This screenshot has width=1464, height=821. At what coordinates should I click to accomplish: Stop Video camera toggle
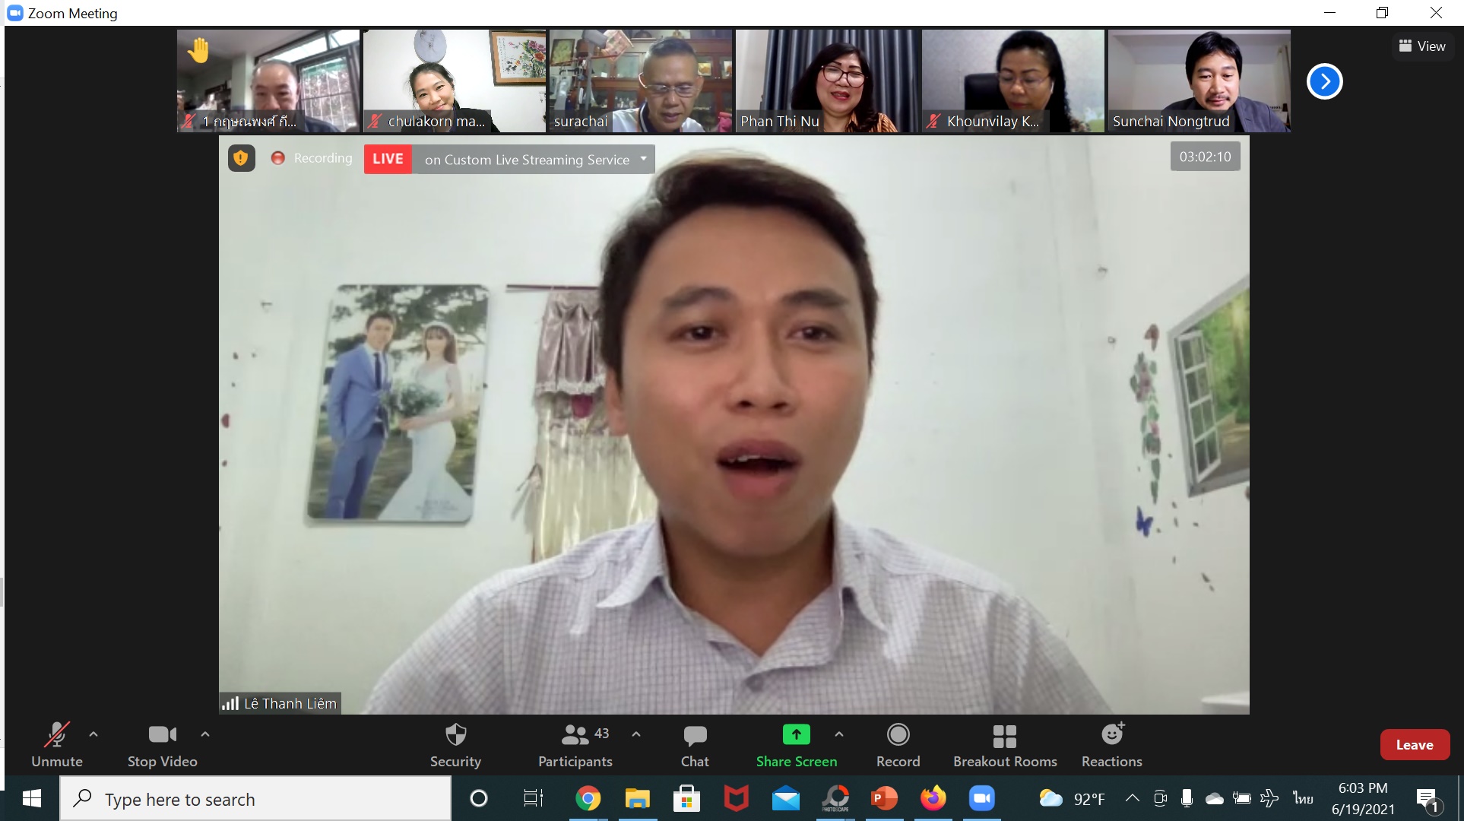162,745
